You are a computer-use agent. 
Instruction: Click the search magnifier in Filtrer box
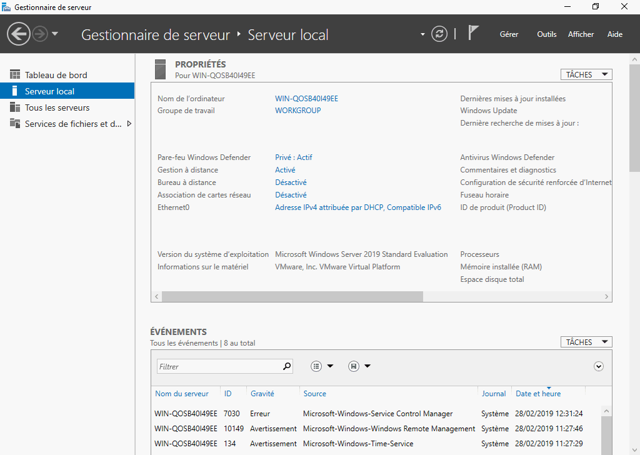tap(287, 366)
